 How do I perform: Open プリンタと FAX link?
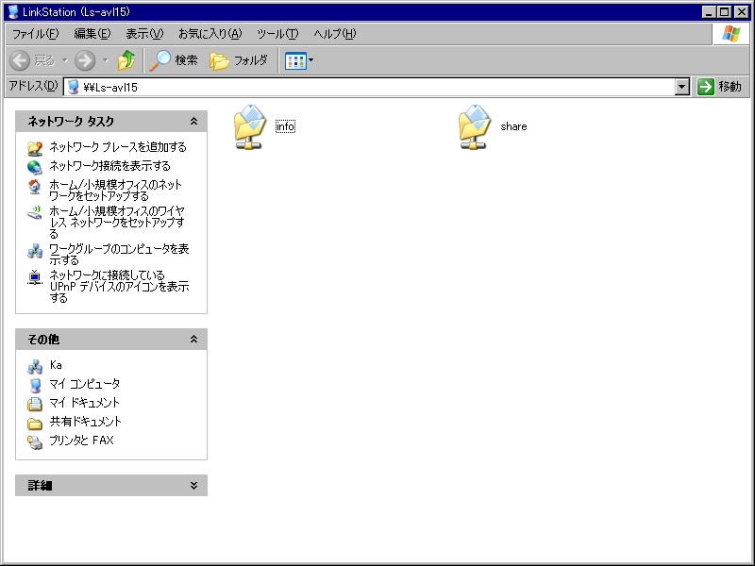click(81, 441)
